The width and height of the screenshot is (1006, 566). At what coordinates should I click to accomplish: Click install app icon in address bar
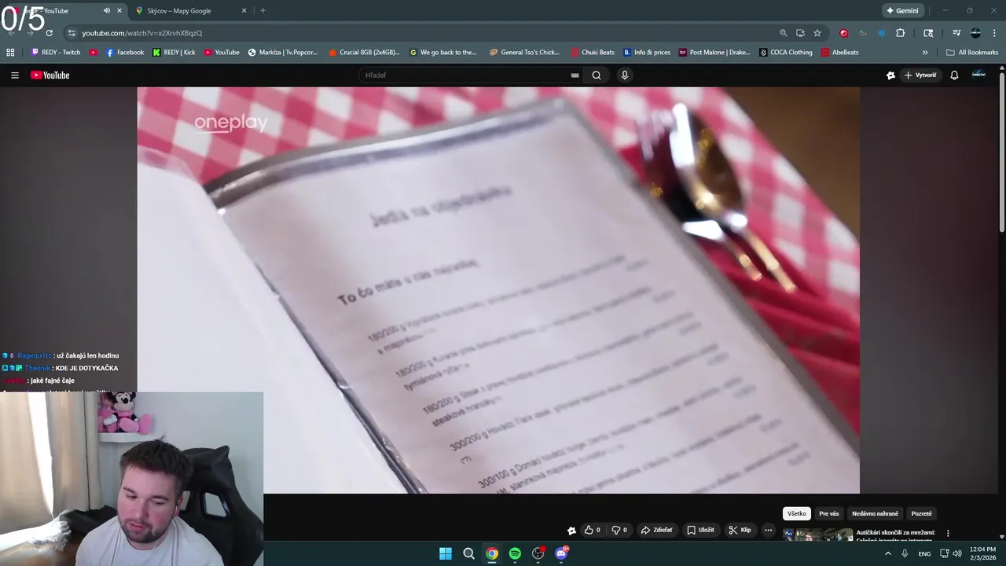click(800, 33)
